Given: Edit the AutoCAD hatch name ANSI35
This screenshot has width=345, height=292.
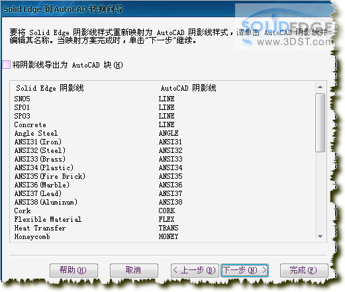Looking at the screenshot, I should point(170,176).
